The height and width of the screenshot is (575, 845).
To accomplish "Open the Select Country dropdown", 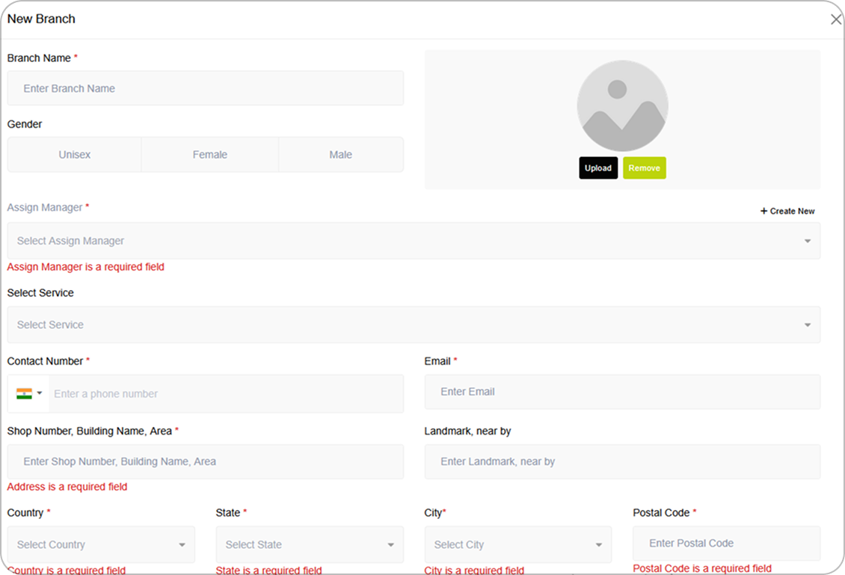I will tap(101, 544).
